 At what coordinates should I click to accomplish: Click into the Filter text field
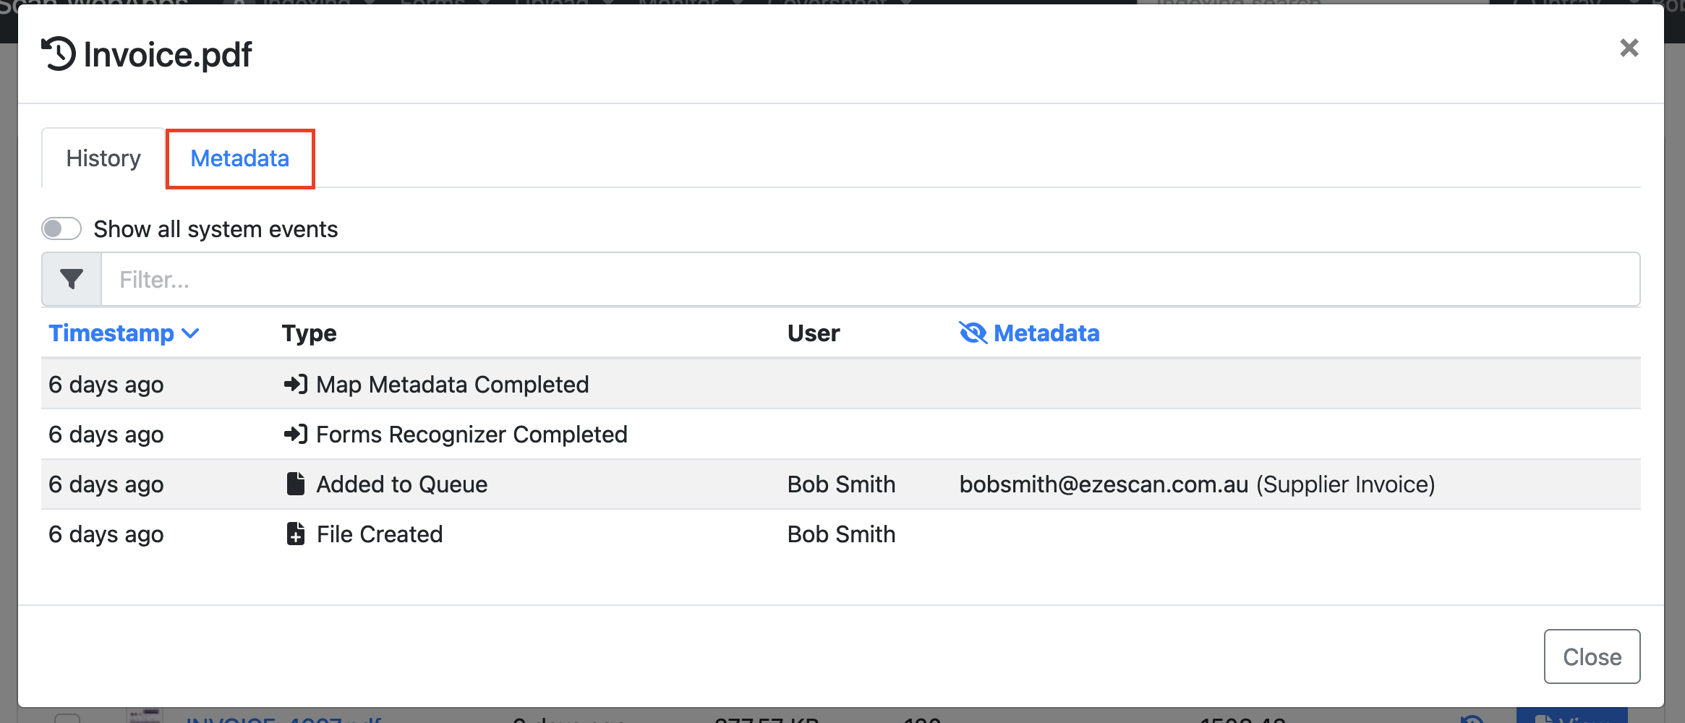pyautogui.click(x=868, y=279)
